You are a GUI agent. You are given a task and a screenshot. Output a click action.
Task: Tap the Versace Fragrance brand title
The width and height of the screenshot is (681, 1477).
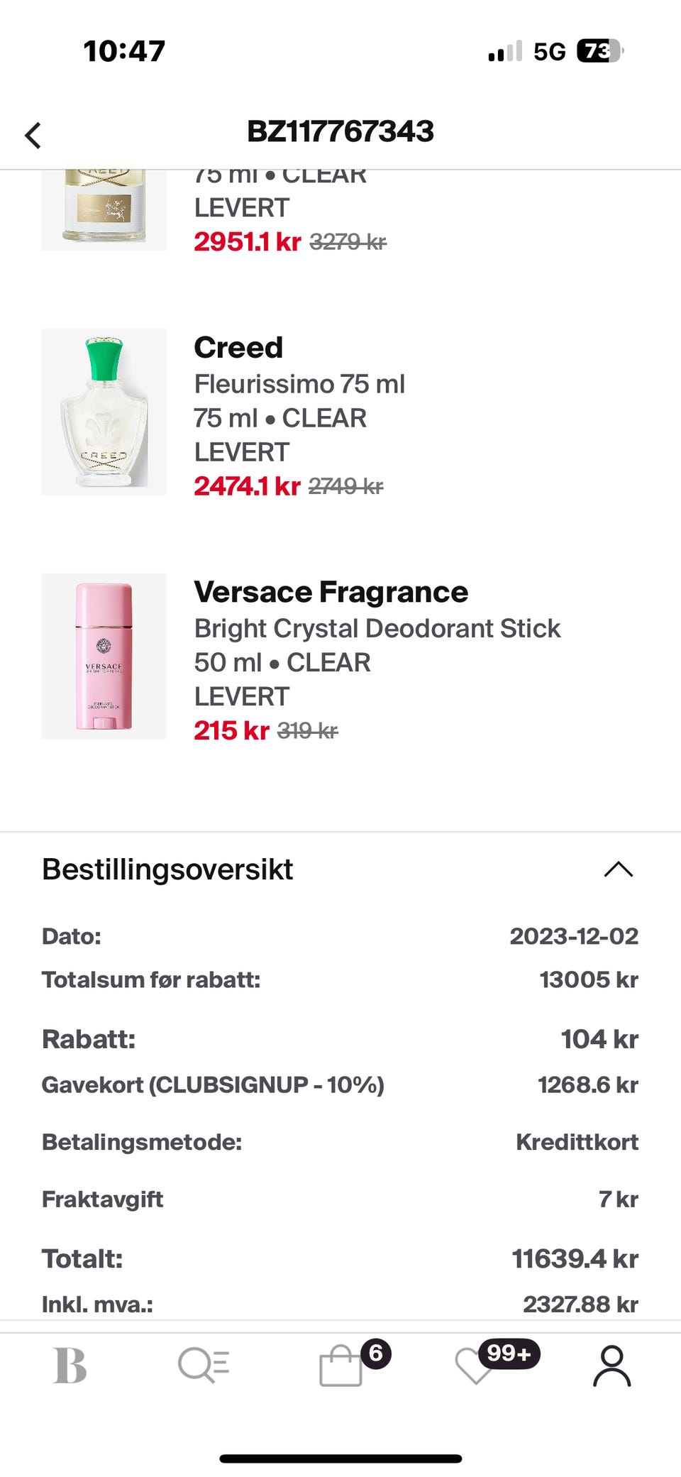click(331, 592)
